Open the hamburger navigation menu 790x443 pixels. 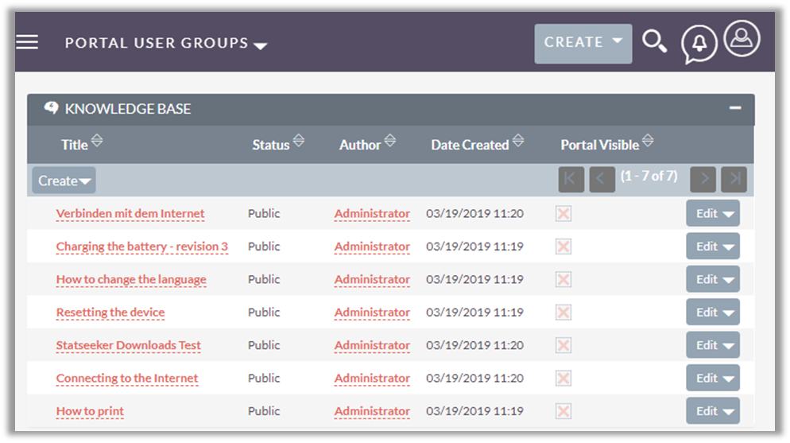click(27, 42)
